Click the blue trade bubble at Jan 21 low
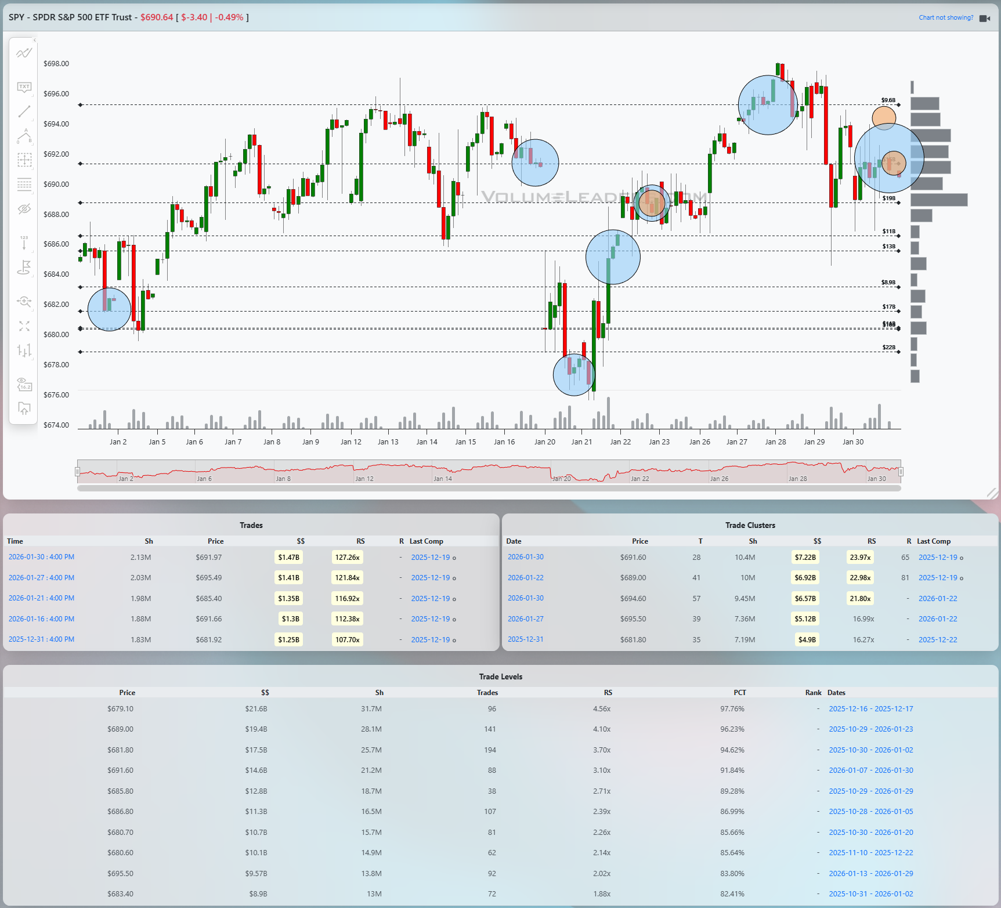The height and width of the screenshot is (908, 1001). 574,375
